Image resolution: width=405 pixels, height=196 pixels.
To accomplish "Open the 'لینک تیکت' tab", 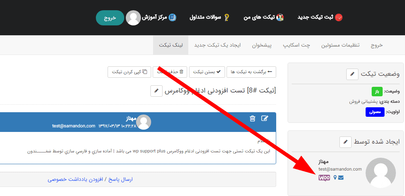I will tap(171, 45).
